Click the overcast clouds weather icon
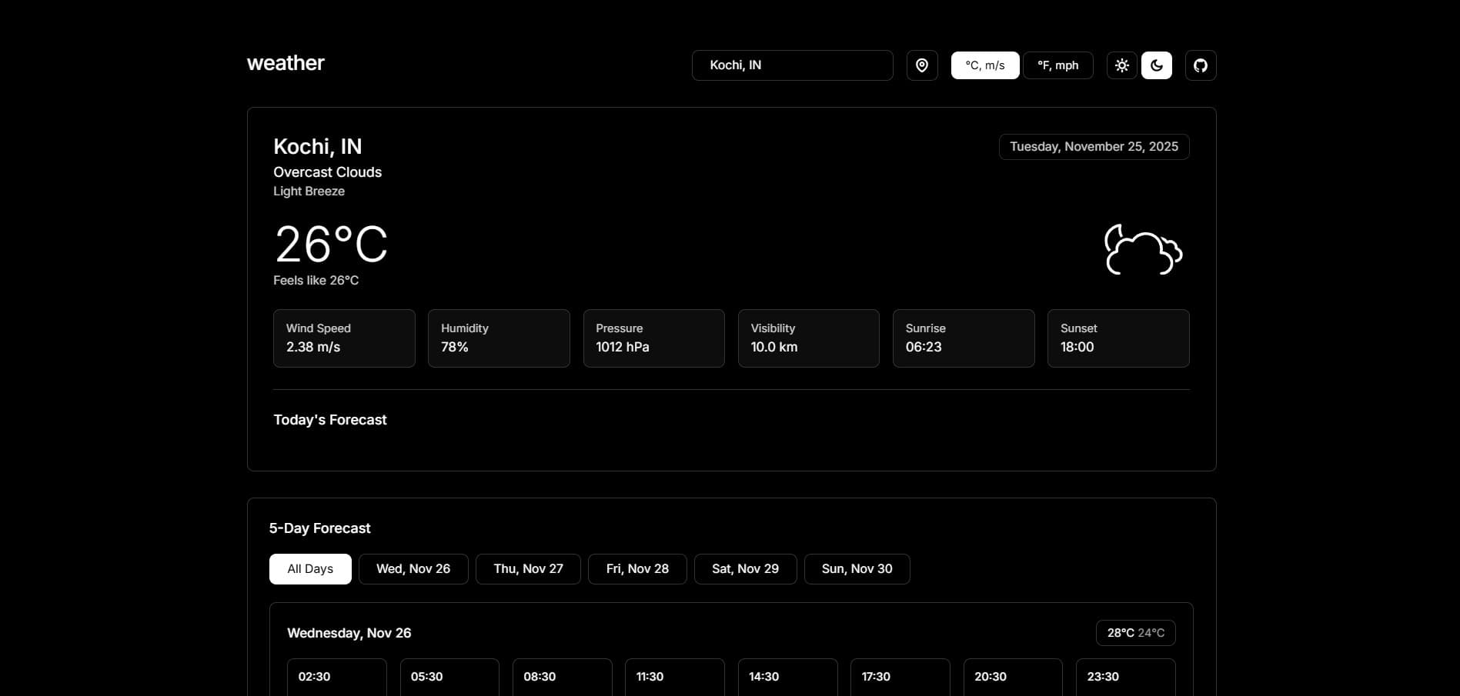This screenshot has height=696, width=1460. pyautogui.click(x=1143, y=248)
